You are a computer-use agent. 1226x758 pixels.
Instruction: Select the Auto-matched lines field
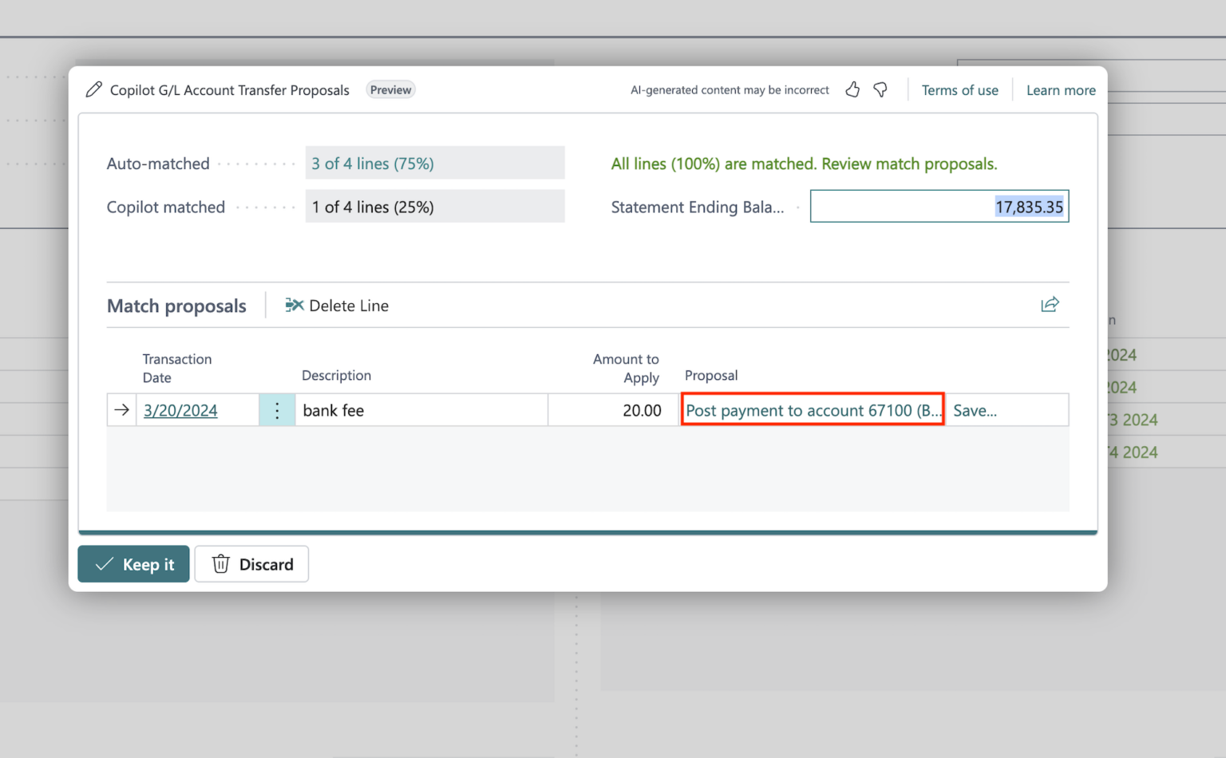[435, 163]
